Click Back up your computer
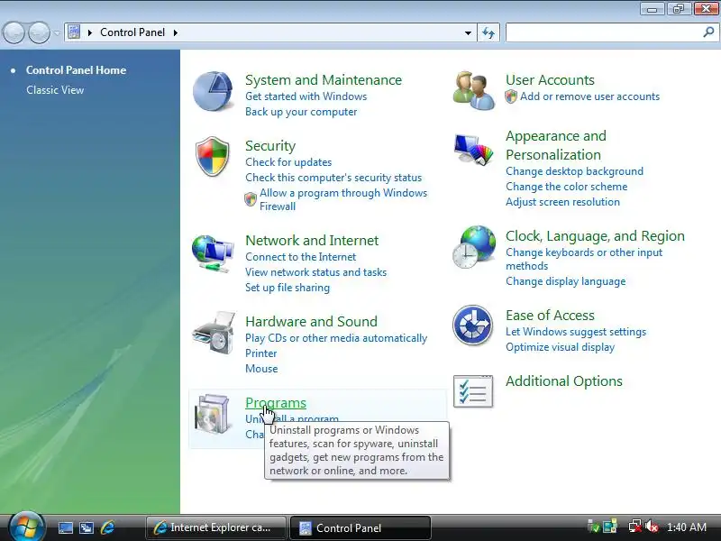This screenshot has height=541, width=721. pos(301,112)
